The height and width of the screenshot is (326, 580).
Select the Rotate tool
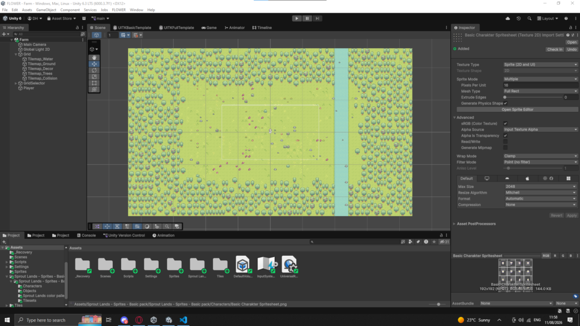[95, 70]
